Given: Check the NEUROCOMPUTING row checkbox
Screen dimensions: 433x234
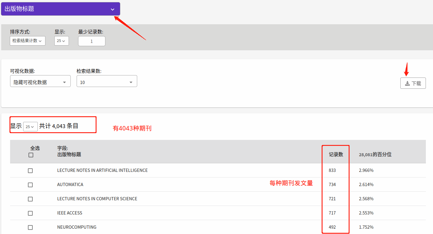Looking at the screenshot, I should click(30, 227).
